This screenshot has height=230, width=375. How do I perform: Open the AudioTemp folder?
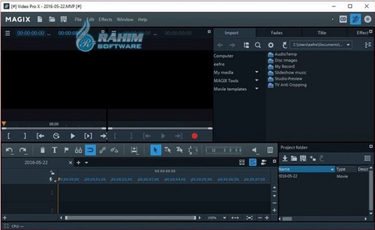286,54
